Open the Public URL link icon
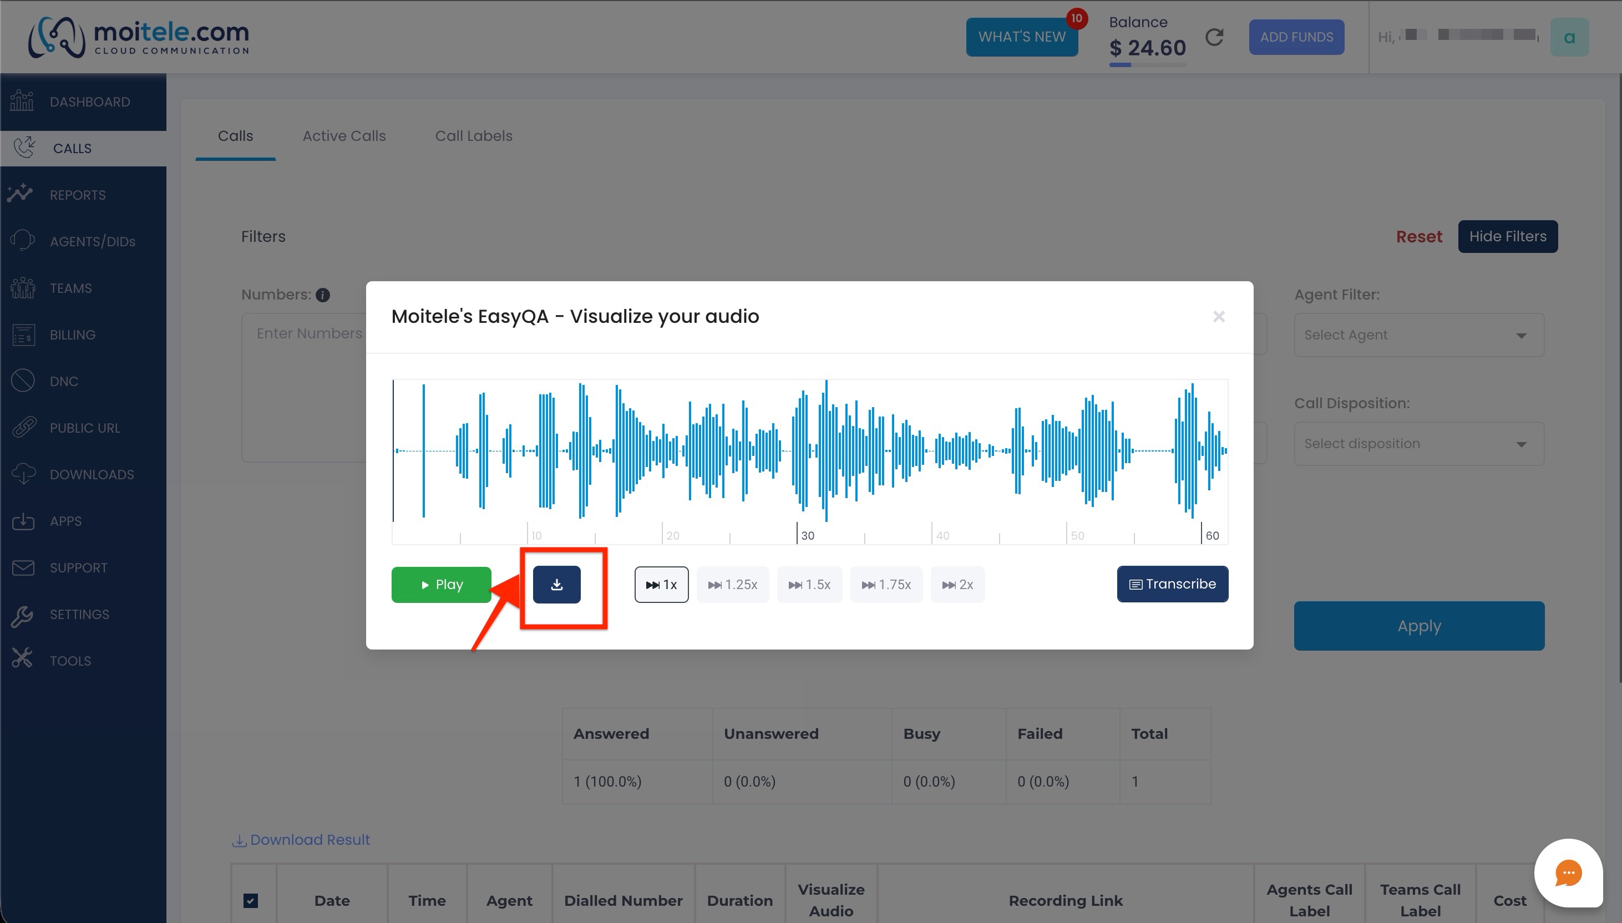 [x=24, y=427]
